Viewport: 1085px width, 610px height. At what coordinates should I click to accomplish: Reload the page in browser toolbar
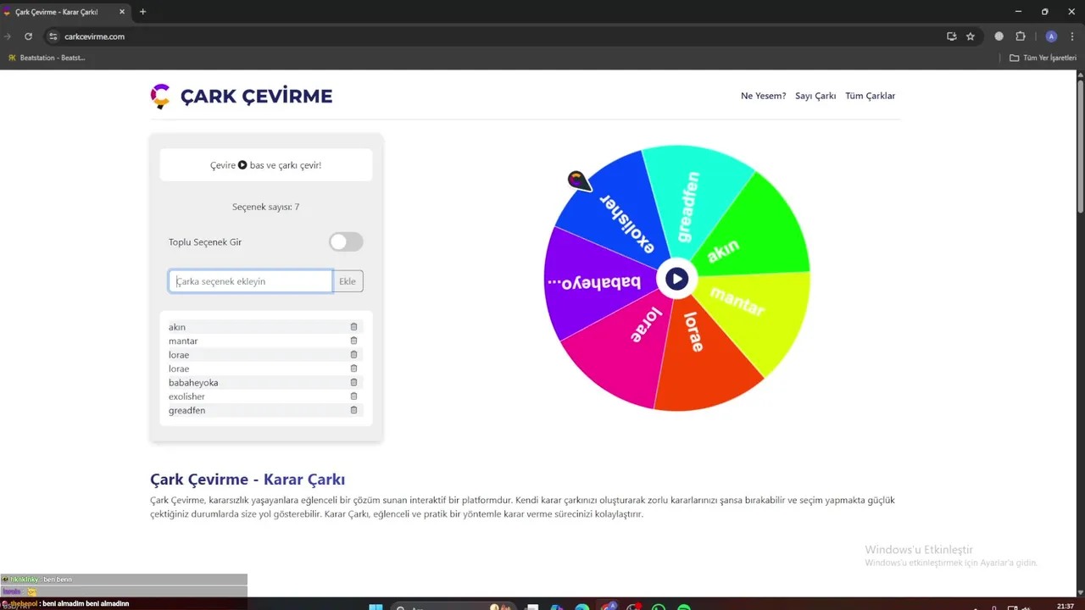(x=28, y=36)
